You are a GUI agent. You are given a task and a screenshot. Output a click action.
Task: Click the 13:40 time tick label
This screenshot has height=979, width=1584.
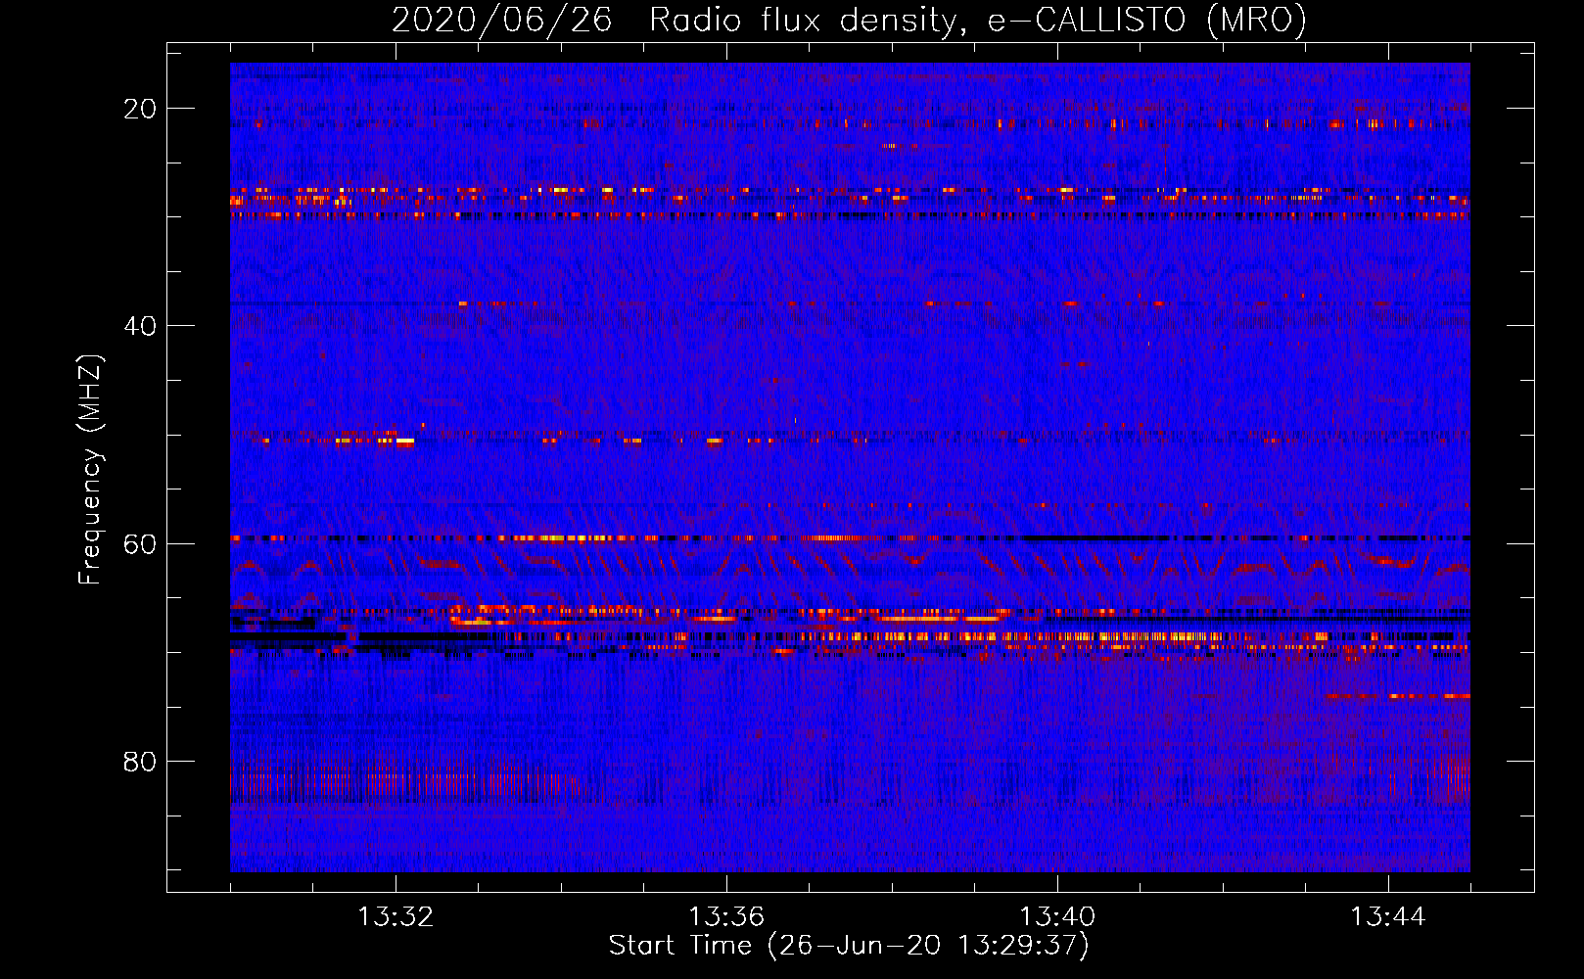[x=1057, y=917]
